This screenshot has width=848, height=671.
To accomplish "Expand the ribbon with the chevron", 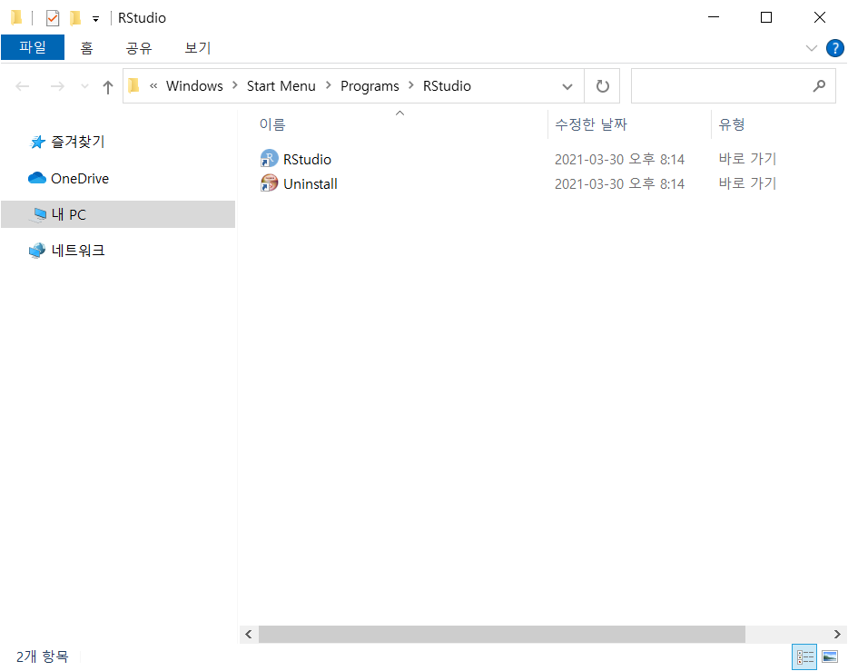I will [x=811, y=48].
